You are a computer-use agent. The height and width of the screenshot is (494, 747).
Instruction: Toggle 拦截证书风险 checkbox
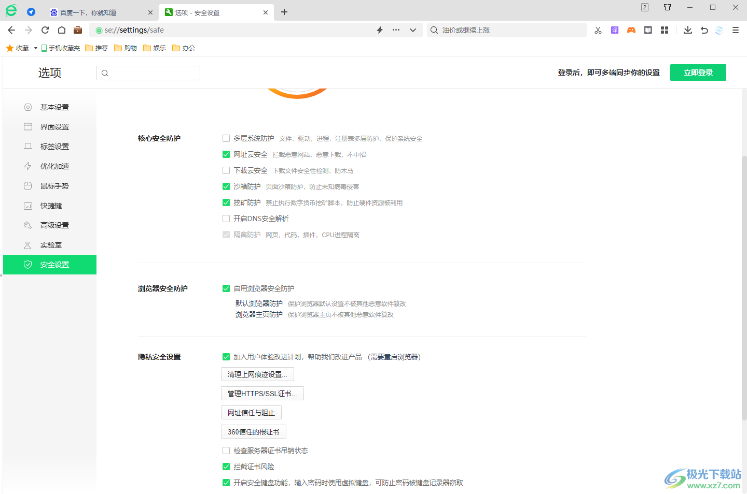coord(226,467)
